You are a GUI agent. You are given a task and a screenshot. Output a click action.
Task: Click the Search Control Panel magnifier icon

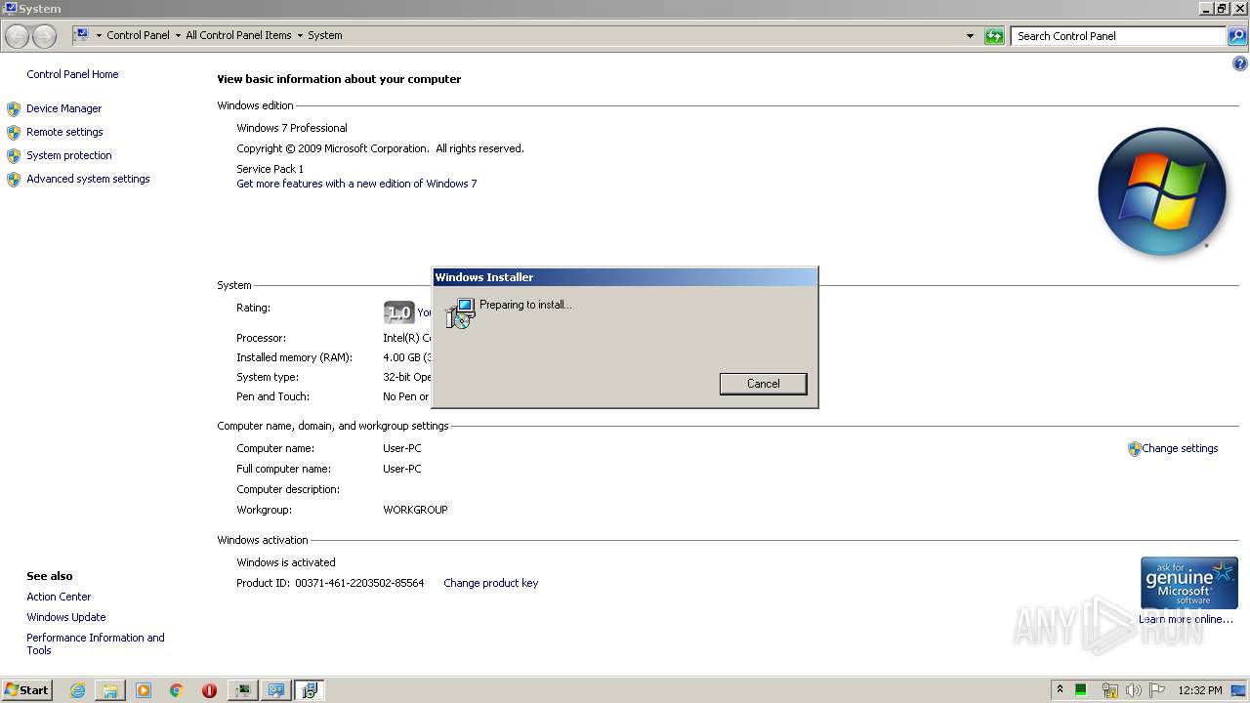pos(1237,36)
